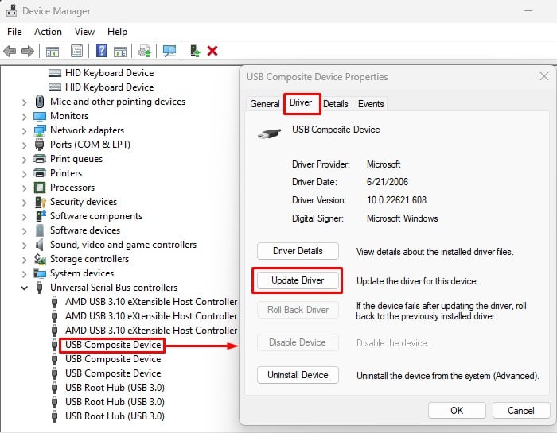The width and height of the screenshot is (557, 433).
Task: Click the Uninstall Device button
Action: click(x=298, y=375)
